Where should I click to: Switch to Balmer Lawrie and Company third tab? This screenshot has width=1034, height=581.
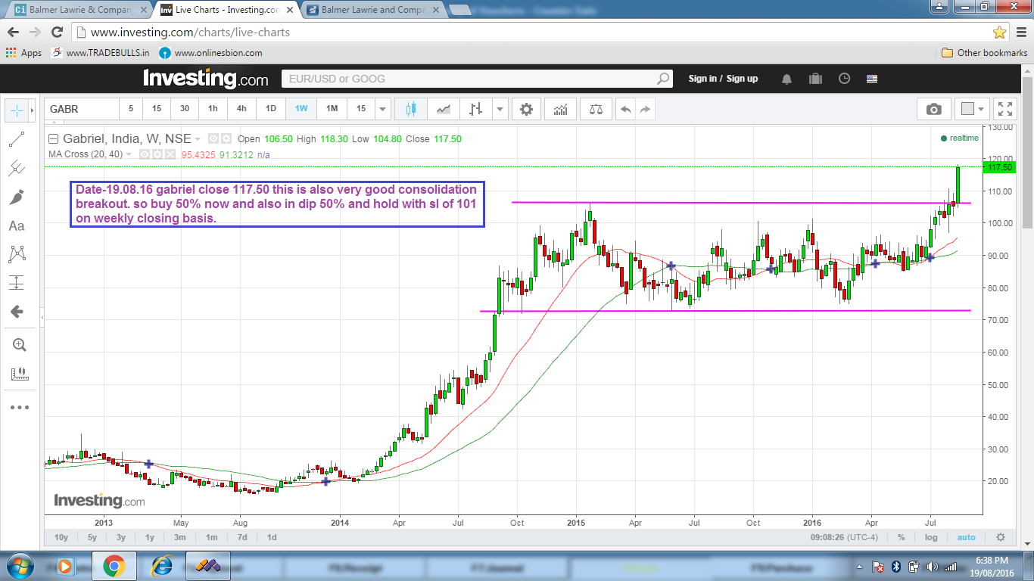tap(371, 11)
